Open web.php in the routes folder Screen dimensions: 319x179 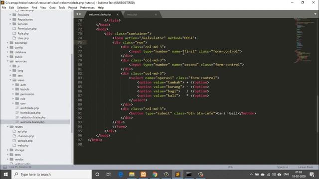pos(23,146)
